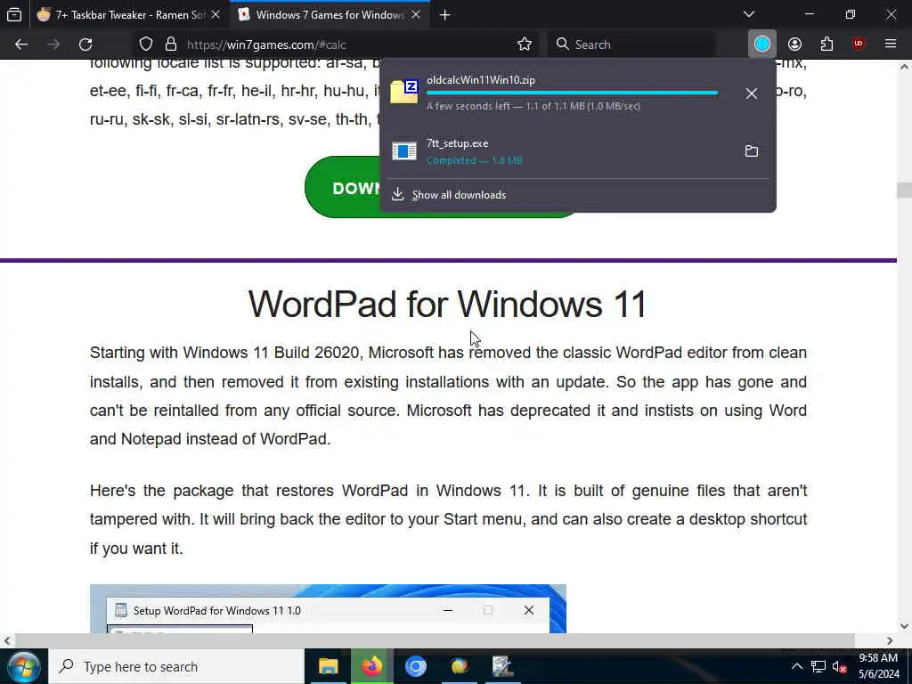The image size is (912, 684).
Task: Click the Setup WordPad screenshot thumbnail
Action: (x=328, y=608)
